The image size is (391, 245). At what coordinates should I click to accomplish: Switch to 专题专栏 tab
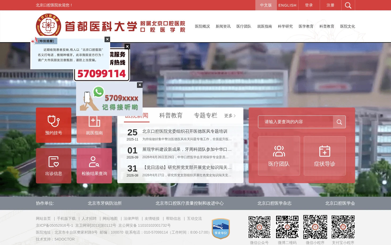pos(206,115)
